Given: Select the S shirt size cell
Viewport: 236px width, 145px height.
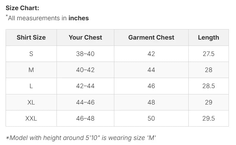Looking at the screenshot, I should tap(31, 54).
